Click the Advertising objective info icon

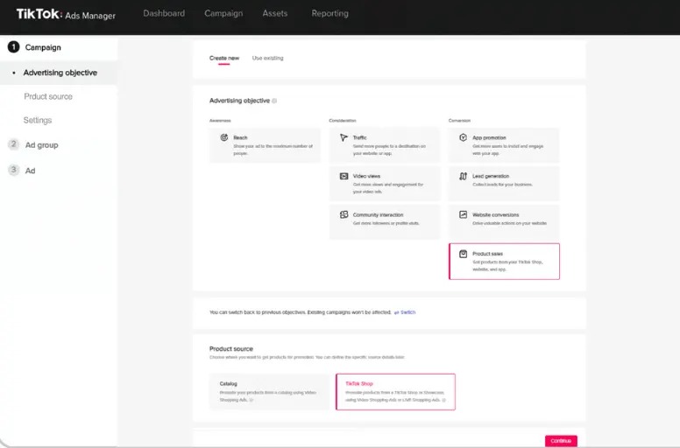click(x=274, y=101)
